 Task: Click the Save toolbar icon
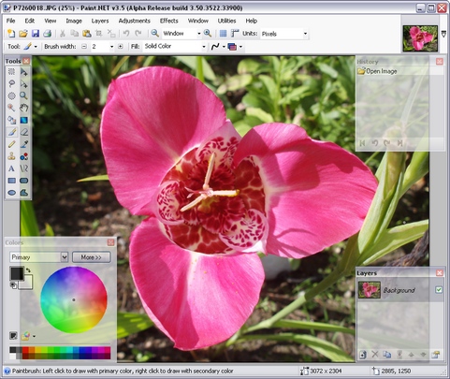36,34
